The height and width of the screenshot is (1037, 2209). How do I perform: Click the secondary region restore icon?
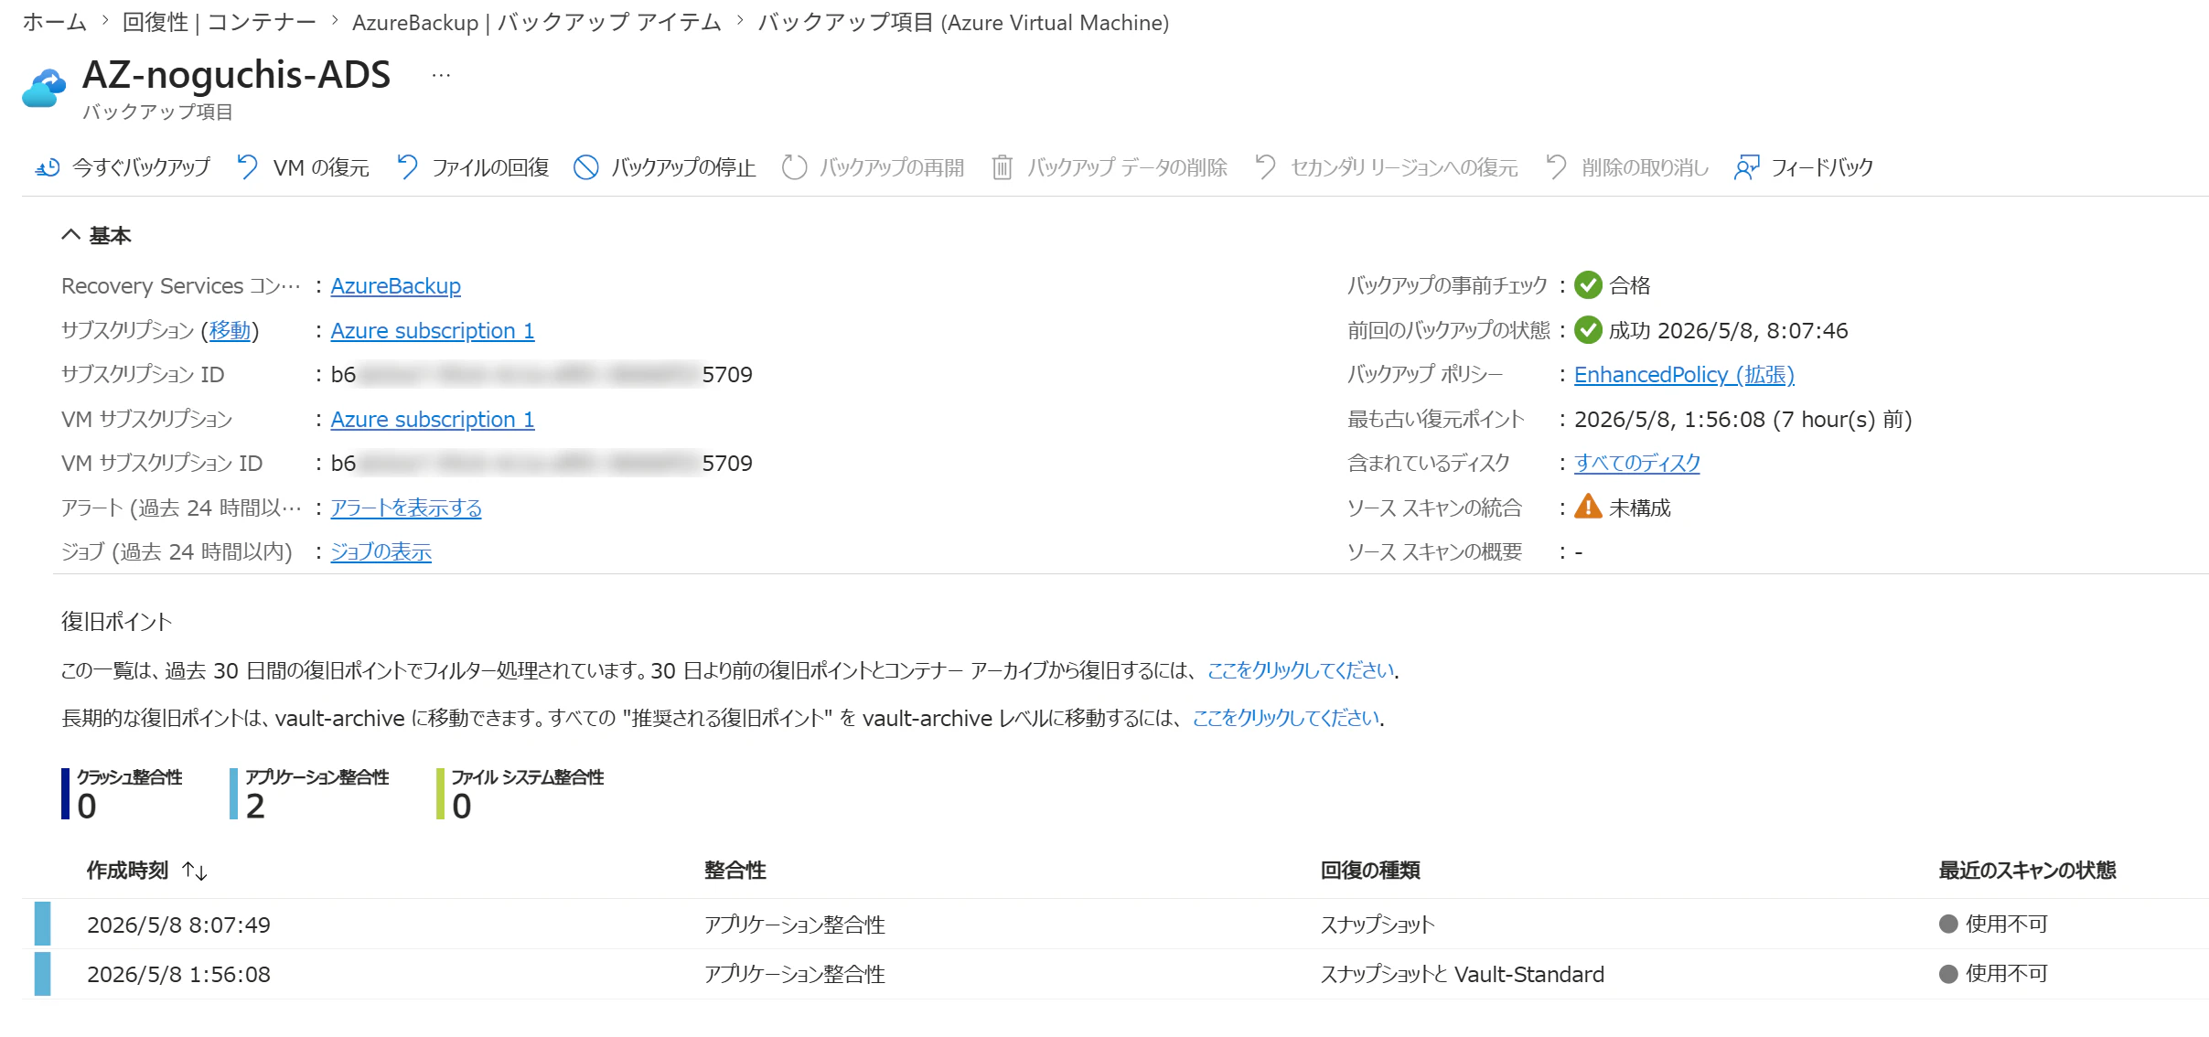tap(1266, 167)
